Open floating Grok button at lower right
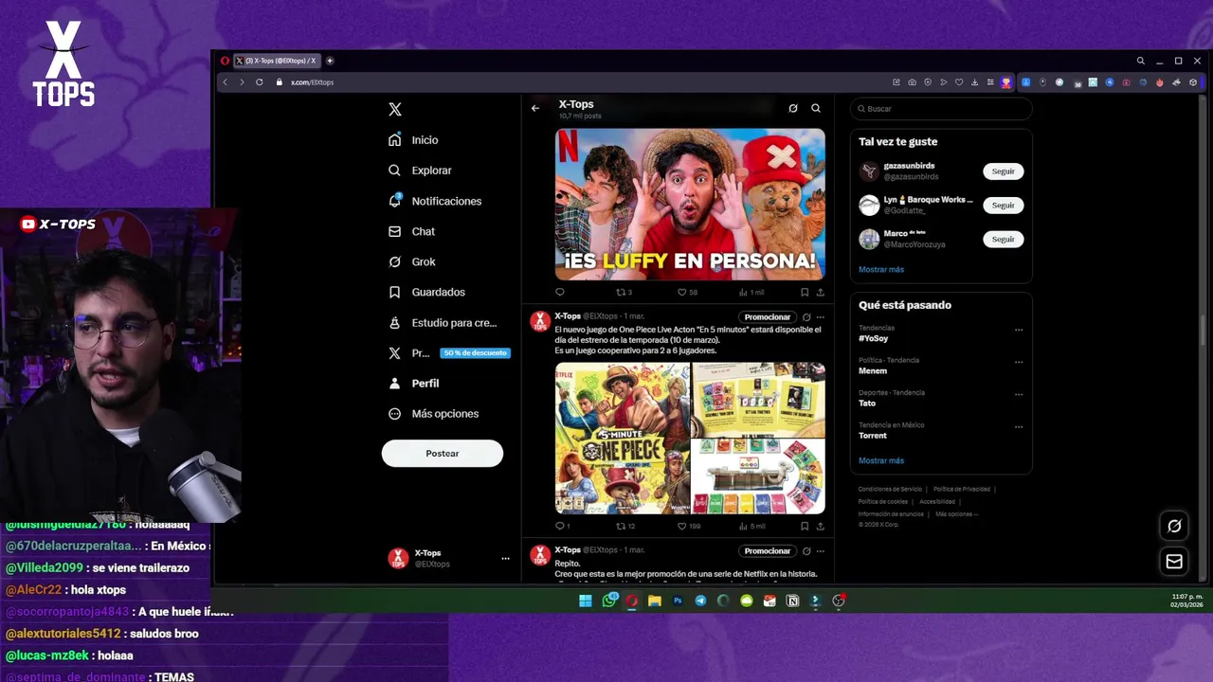 click(x=1174, y=526)
